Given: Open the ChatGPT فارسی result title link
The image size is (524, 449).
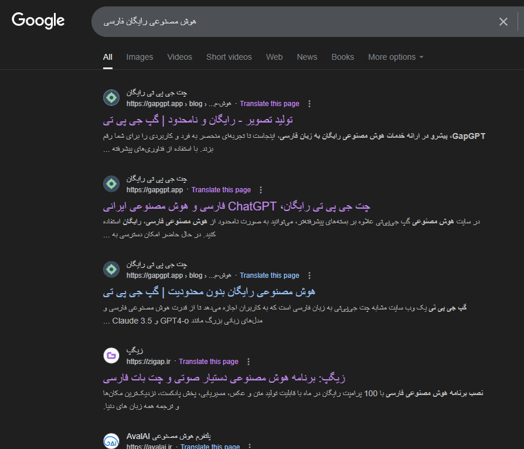Looking at the screenshot, I should pos(237,206).
